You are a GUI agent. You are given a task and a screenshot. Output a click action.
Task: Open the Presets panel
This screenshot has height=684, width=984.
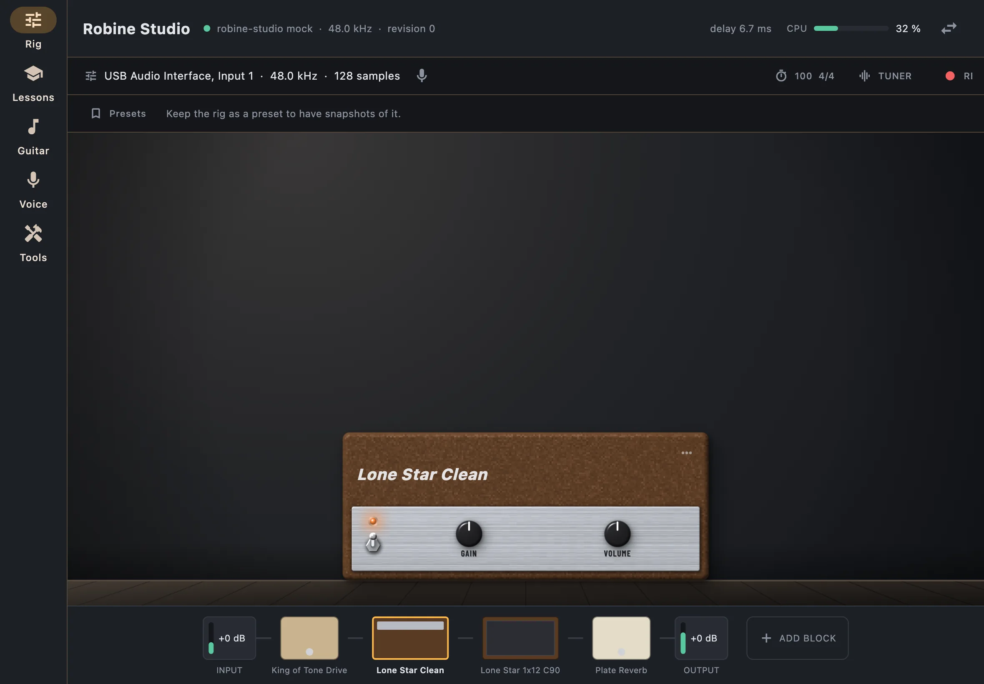point(119,113)
